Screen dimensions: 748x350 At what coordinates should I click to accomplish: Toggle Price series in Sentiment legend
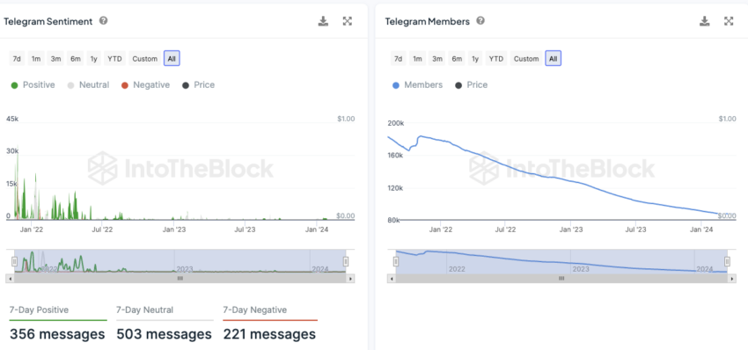pyautogui.click(x=199, y=85)
